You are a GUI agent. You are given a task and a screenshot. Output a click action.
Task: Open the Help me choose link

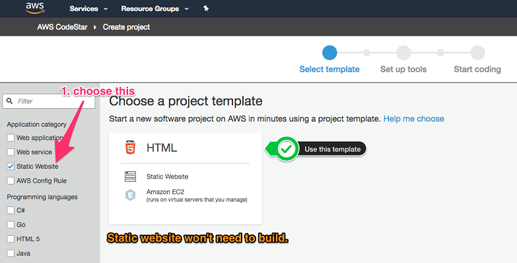click(x=413, y=119)
